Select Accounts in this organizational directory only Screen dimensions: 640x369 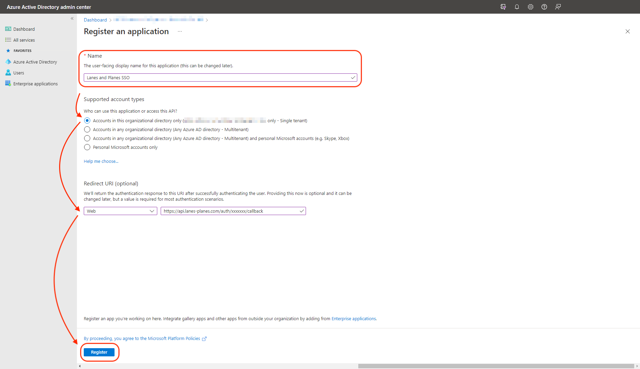click(87, 120)
